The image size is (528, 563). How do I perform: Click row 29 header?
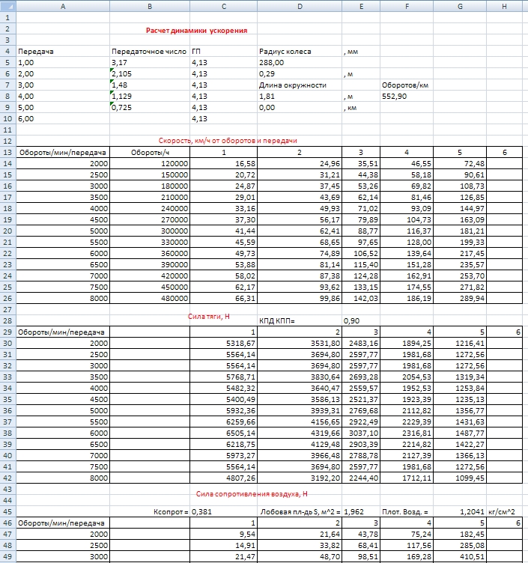[x=7, y=332]
